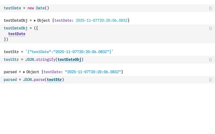The image size is (215, 134).
Task: Run the testDateObj cell with play icon
Action: pyautogui.click(x=211, y=28)
